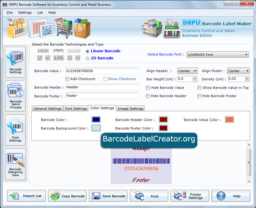Image resolution: width=256 pixels, height=208 pixels.
Task: Click the shopping basket banner icon
Action: [152, 28]
